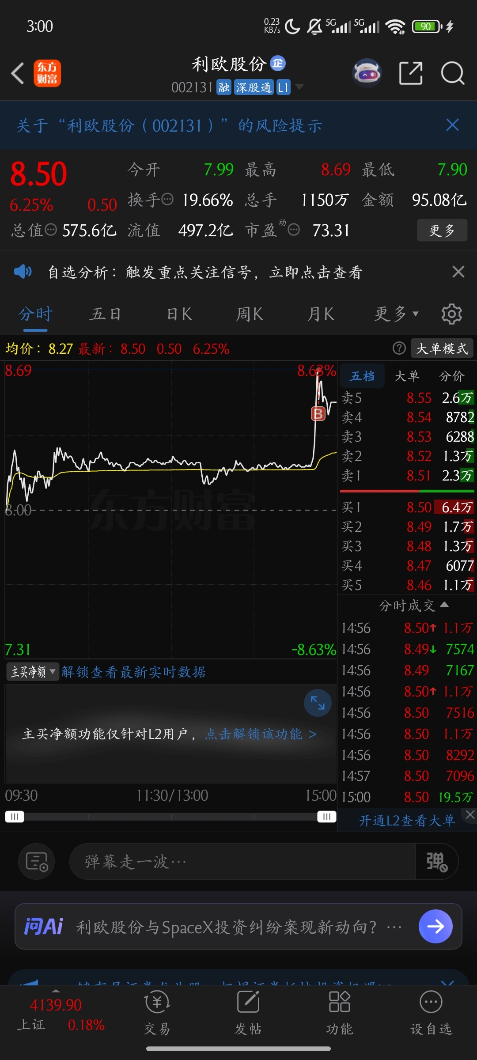Tap the 卖5 8.55 order row
Image resolution: width=477 pixels, height=1060 pixels.
point(408,398)
